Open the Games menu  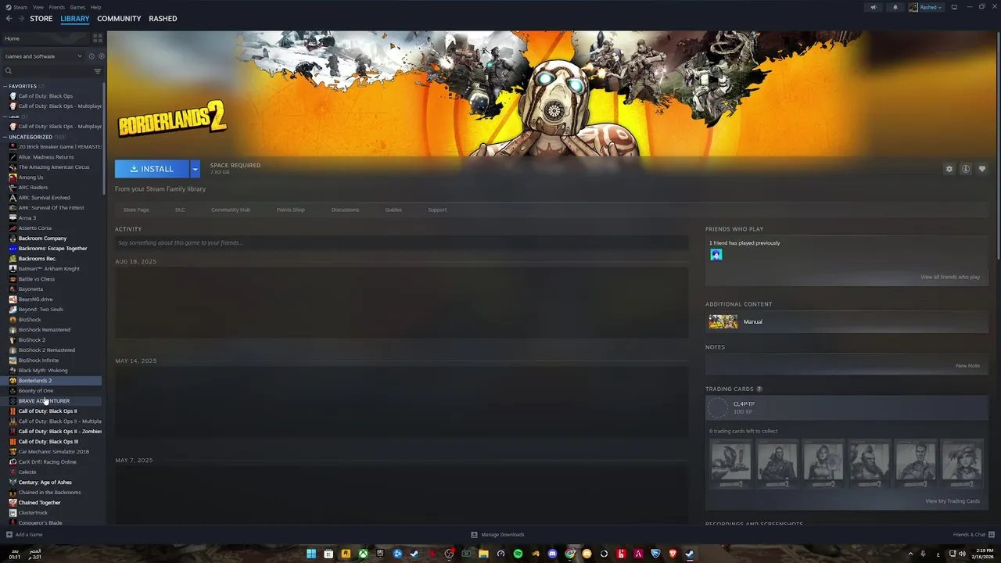click(x=77, y=7)
